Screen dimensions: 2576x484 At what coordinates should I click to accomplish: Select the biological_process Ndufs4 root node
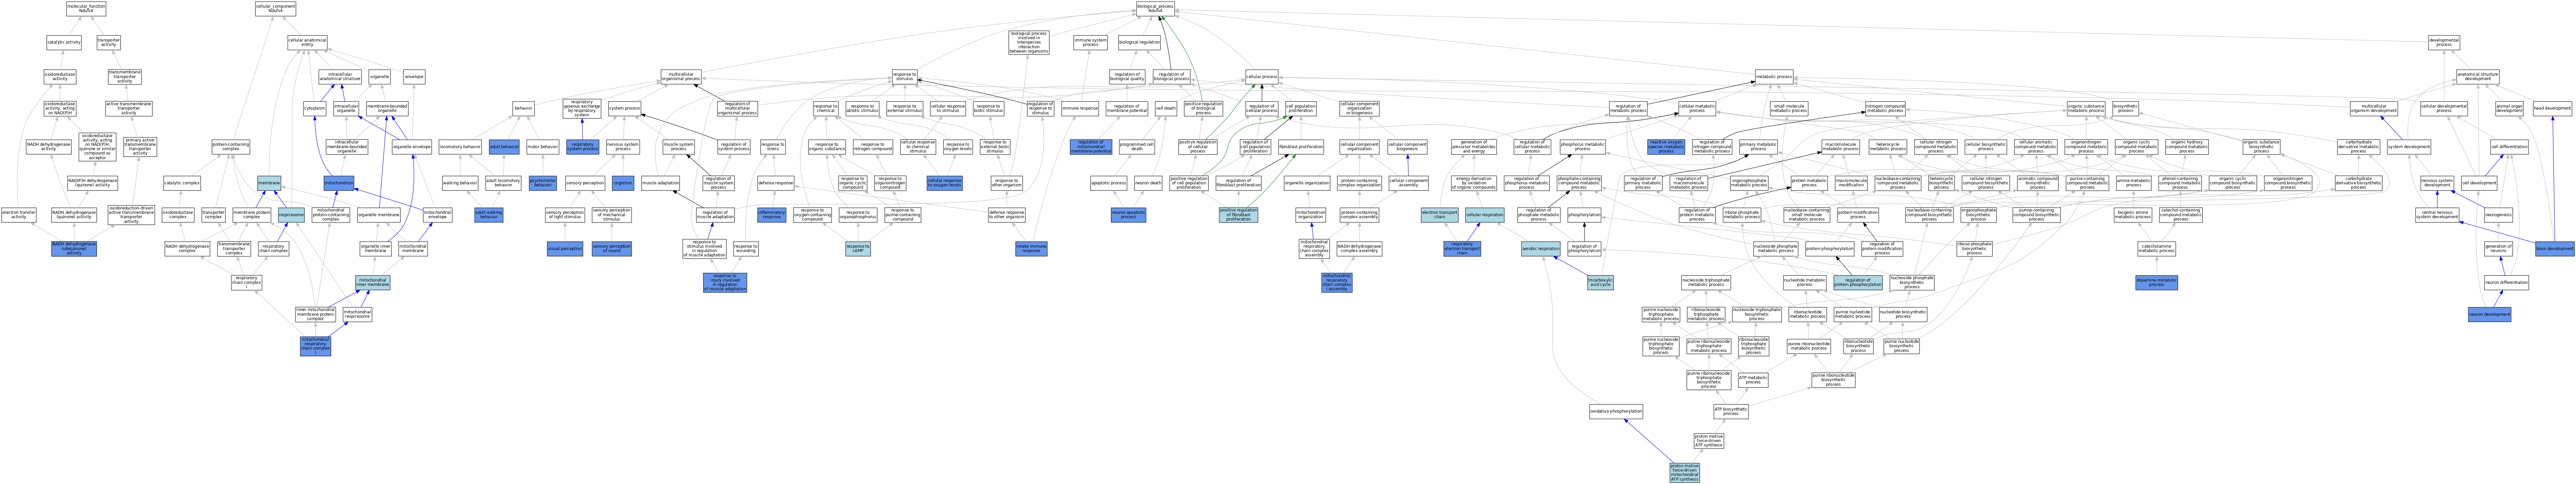1155,9
